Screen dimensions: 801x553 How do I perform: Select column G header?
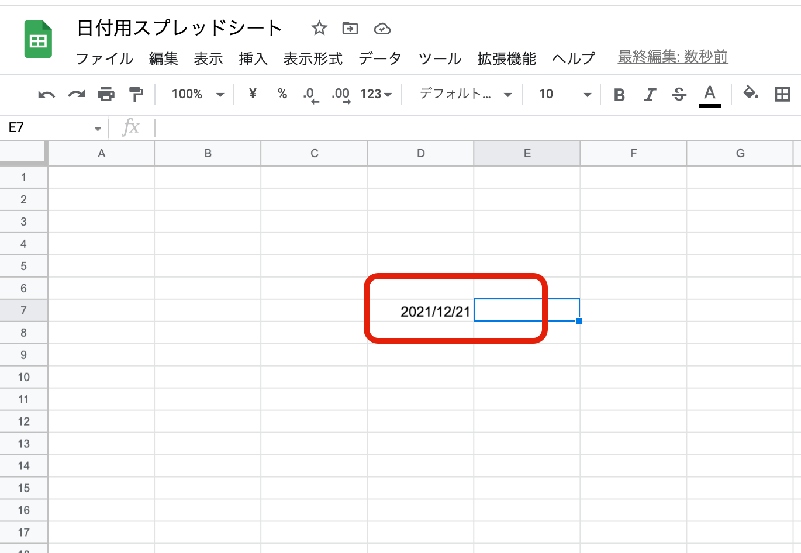(x=740, y=154)
